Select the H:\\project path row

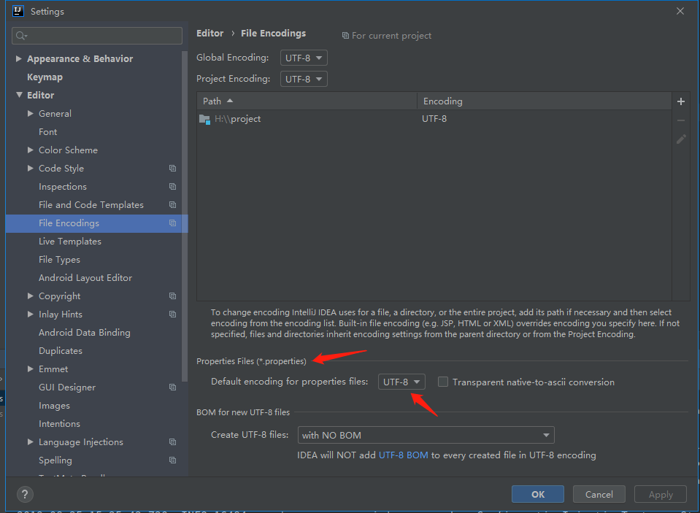434,119
